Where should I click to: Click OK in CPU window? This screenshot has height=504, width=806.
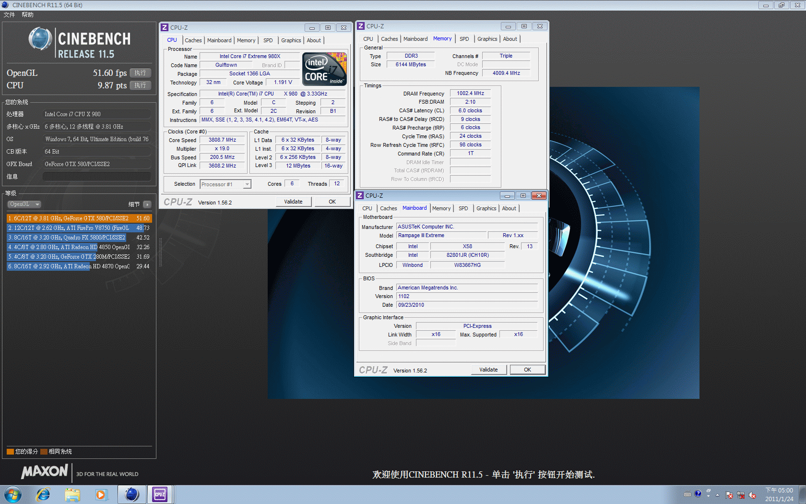tap(332, 202)
